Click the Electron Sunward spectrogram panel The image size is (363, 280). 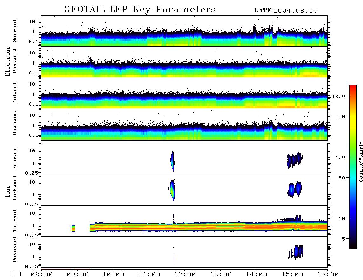(184, 31)
